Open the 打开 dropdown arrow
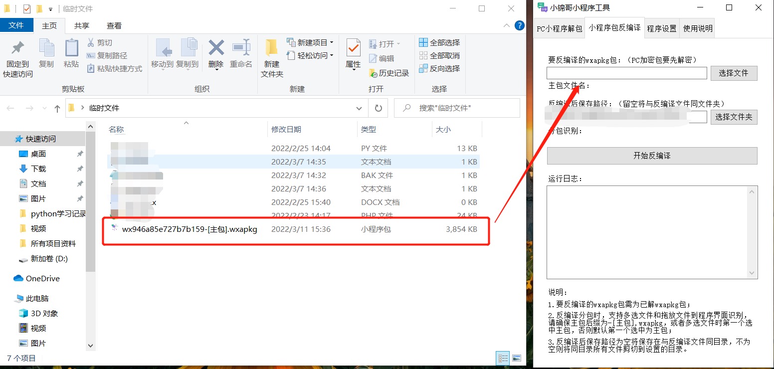Screen dimensions: 774x369 [399, 42]
